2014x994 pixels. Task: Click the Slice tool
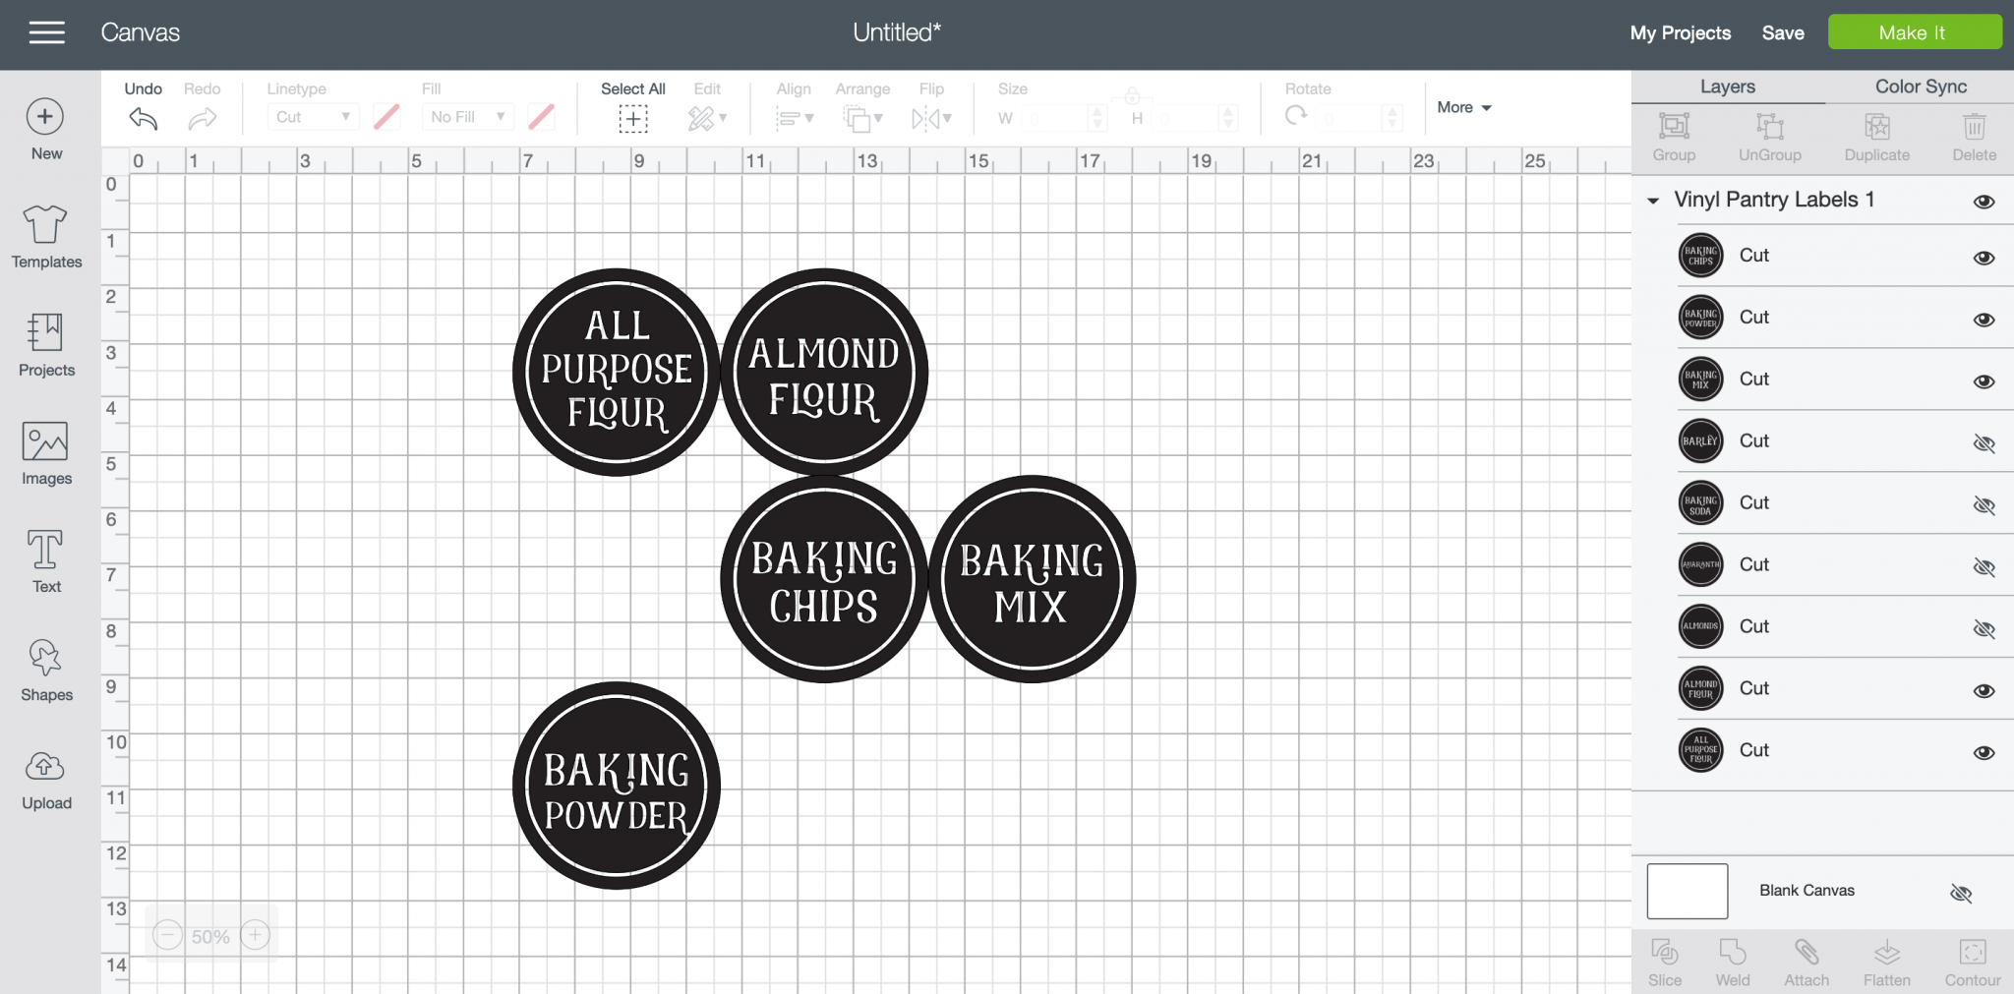click(x=1665, y=959)
